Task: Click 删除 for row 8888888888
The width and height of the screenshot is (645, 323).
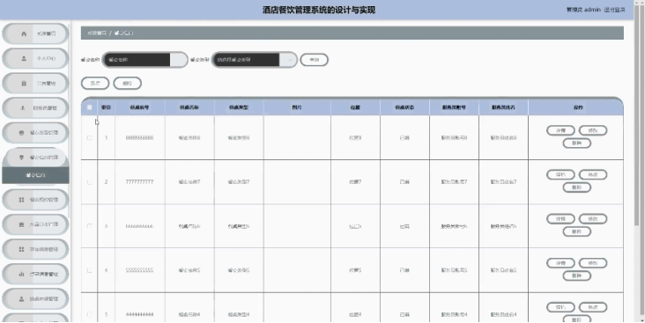Action: 577,143
